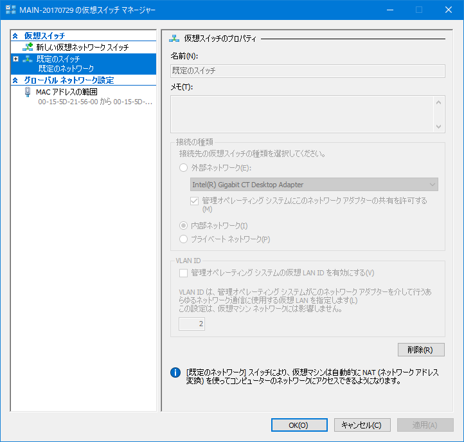The width and height of the screenshot is (464, 442).
Task: Close the virtual switch manager window
Action: (449, 10)
